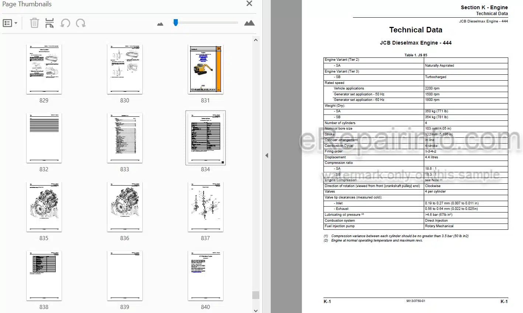This screenshot has width=523, height=313.
Task: Select blank page 839 thumbnail
Action: coord(125,276)
